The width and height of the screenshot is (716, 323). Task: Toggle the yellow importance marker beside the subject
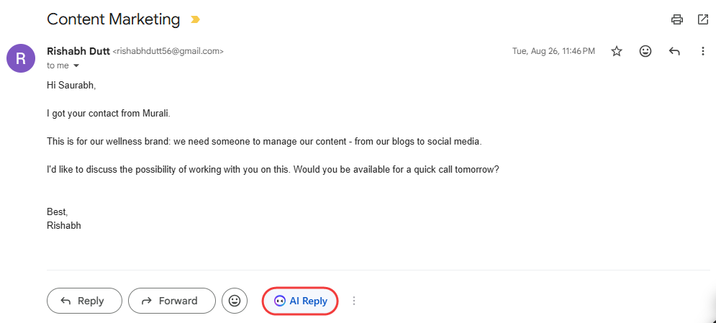(x=194, y=20)
